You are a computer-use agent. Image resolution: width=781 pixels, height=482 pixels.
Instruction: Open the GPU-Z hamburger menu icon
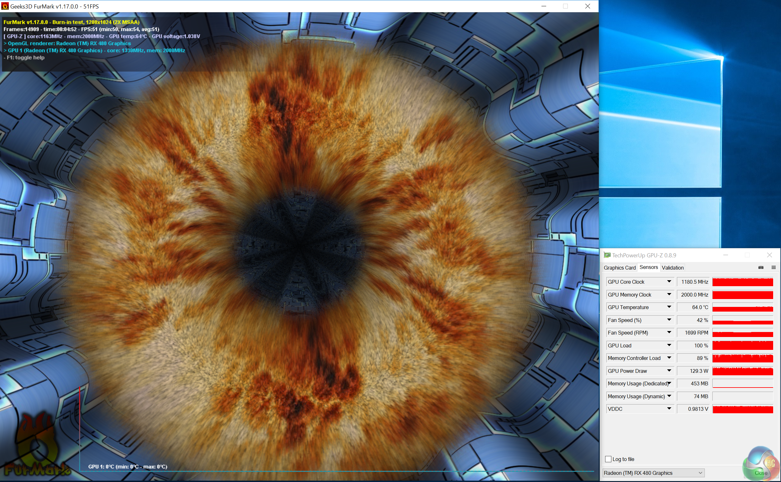(773, 267)
